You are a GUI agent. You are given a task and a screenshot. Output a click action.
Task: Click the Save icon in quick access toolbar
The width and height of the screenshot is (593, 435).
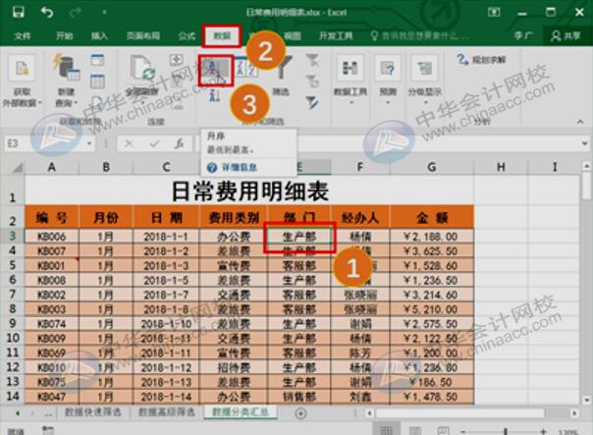pyautogui.click(x=18, y=12)
